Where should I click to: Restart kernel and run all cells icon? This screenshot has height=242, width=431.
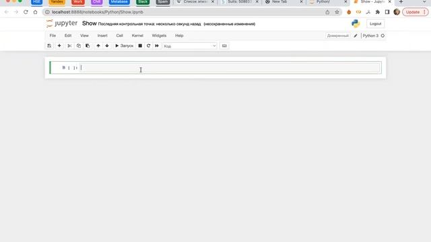pyautogui.click(x=157, y=46)
